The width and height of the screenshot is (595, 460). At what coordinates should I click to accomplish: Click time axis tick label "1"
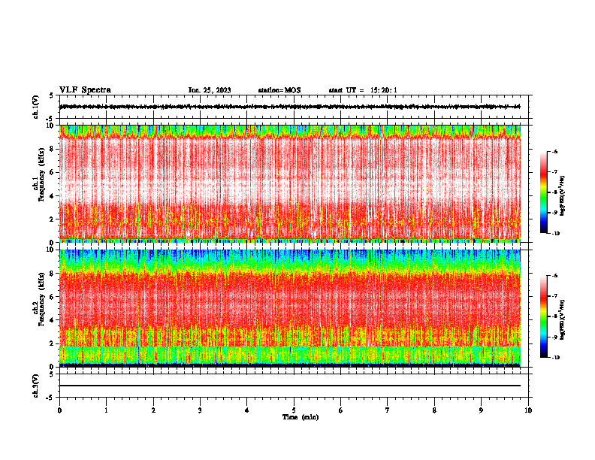pyautogui.click(x=106, y=410)
